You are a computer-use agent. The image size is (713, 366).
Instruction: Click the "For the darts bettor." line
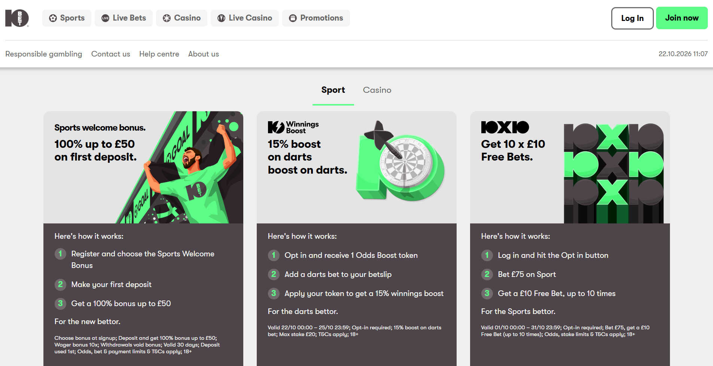pyautogui.click(x=303, y=311)
